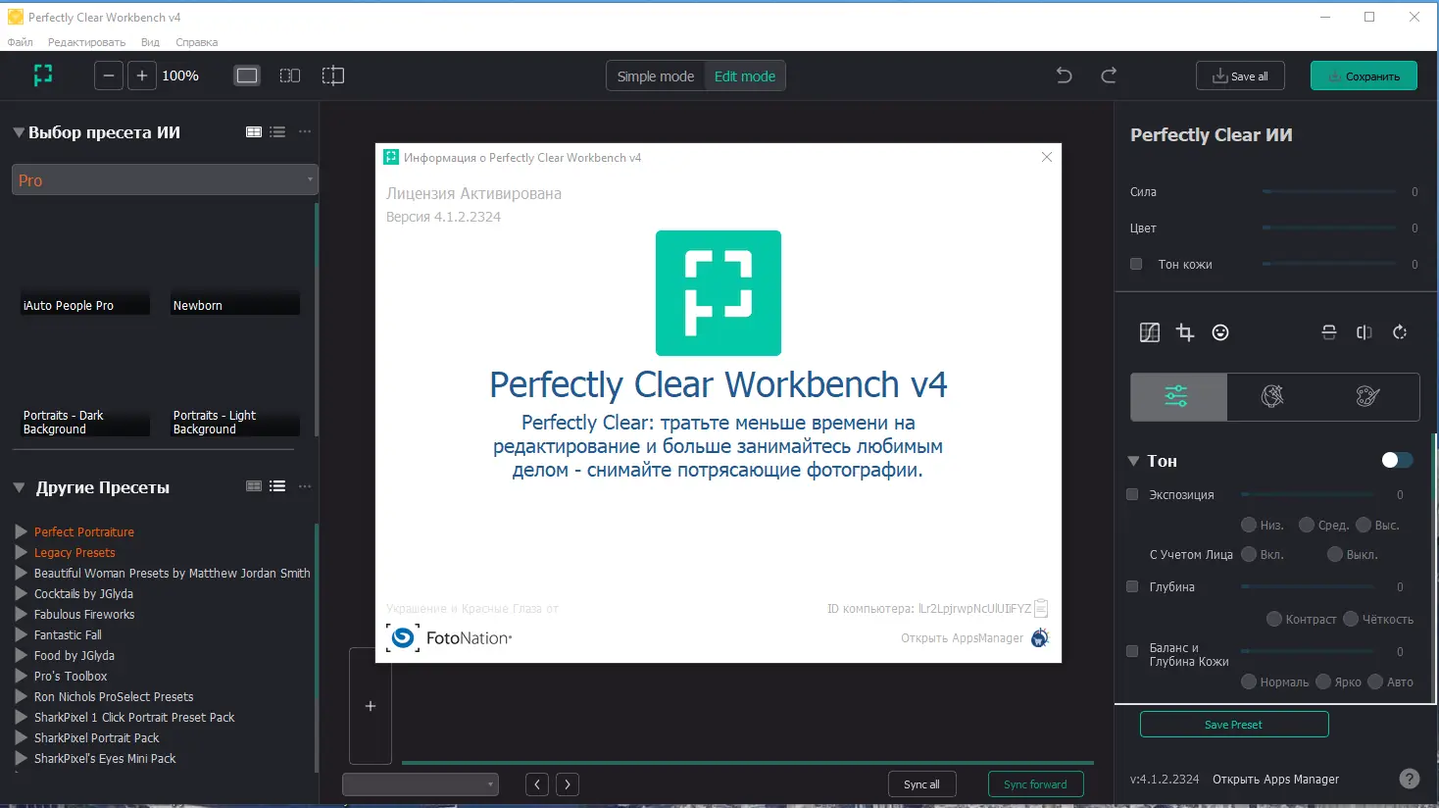The height and width of the screenshot is (808, 1439).
Task: Open the face editing smiley tool
Action: [1220, 332]
